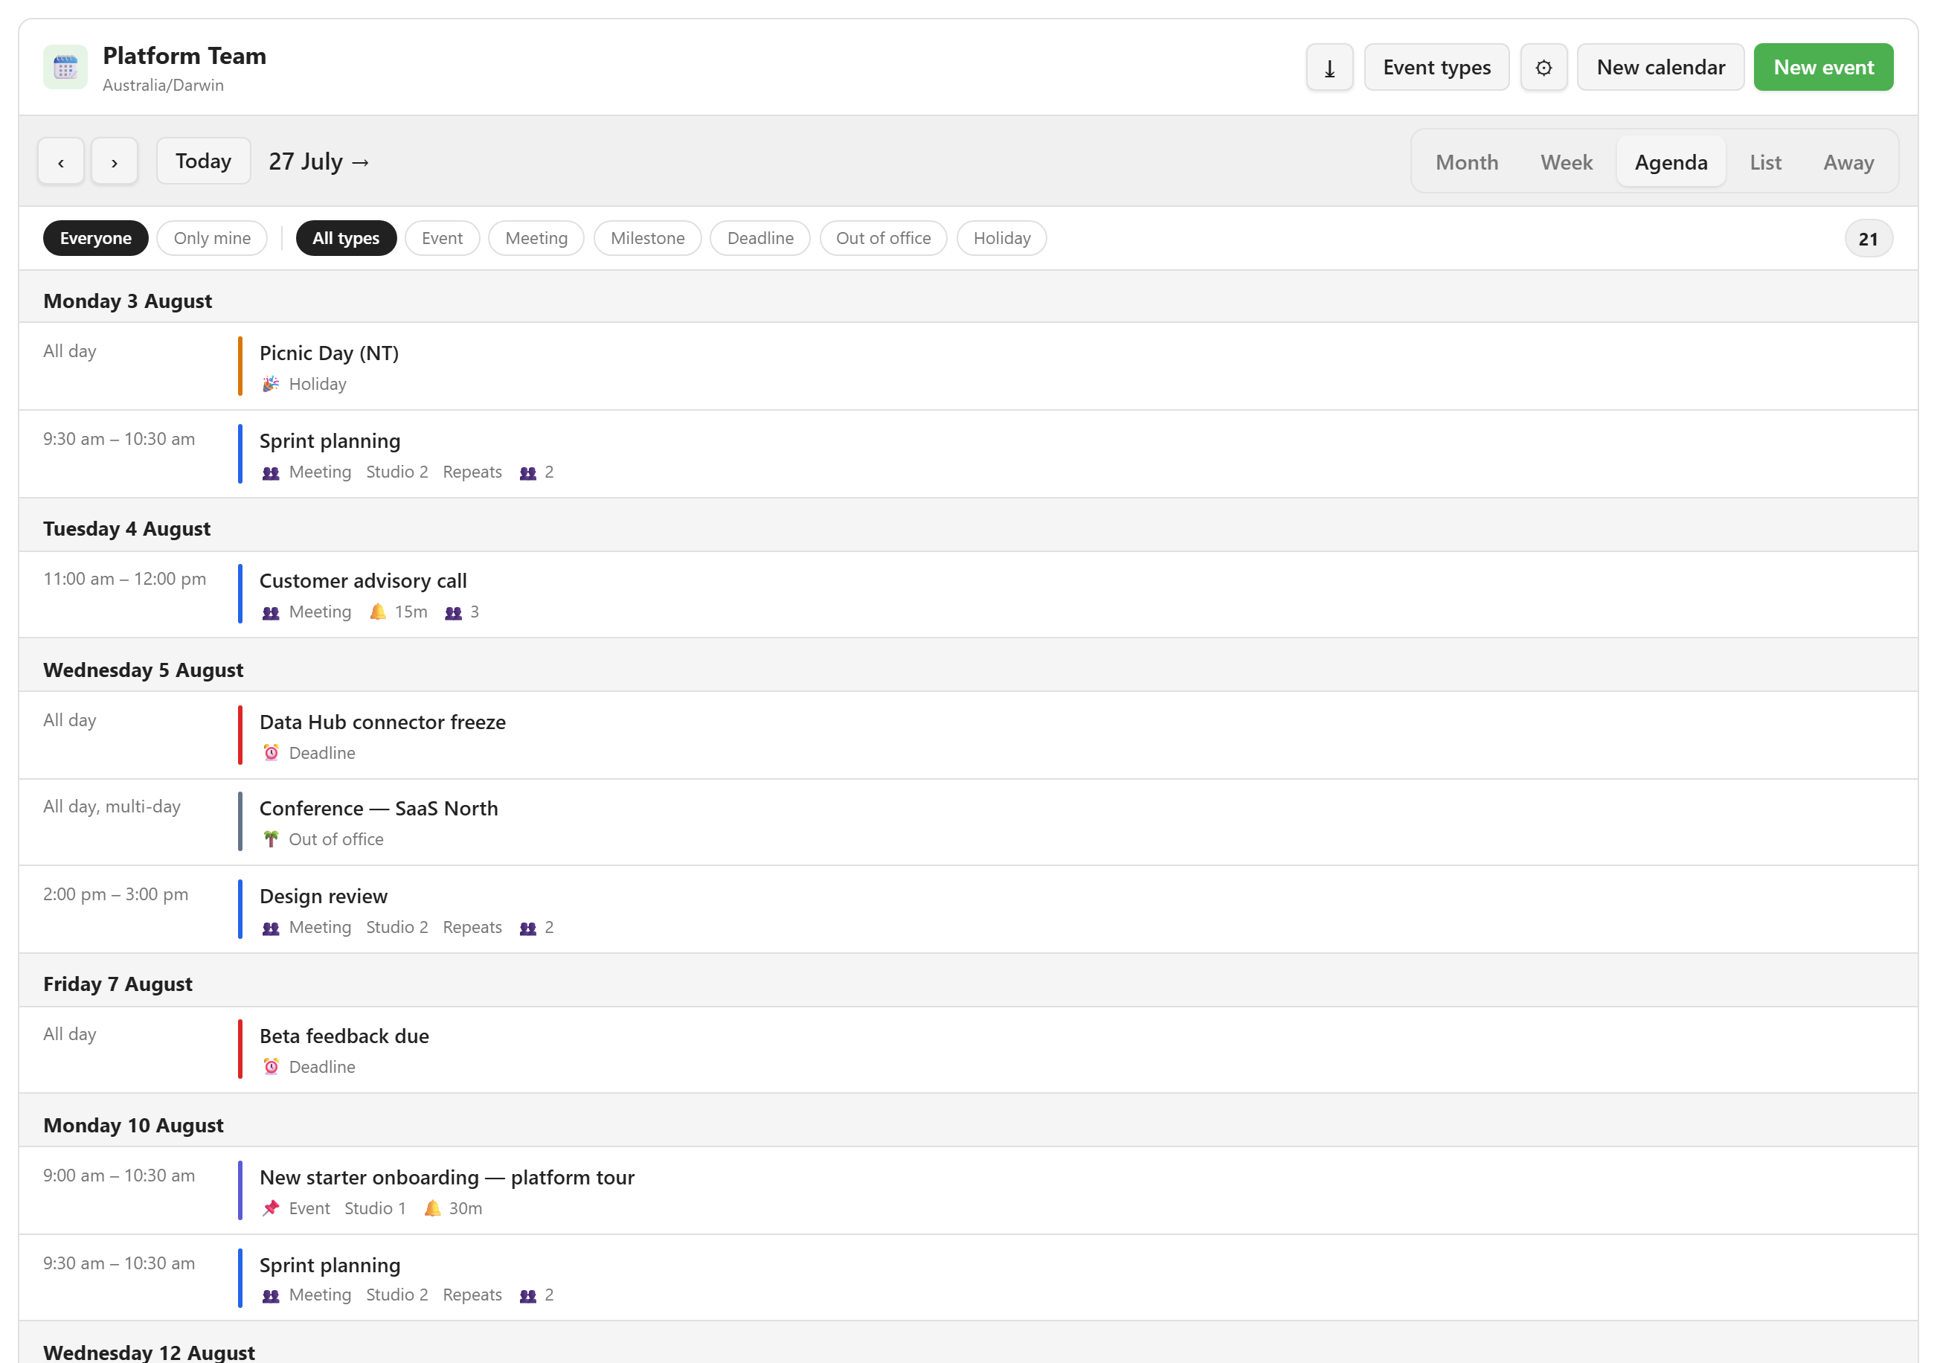This screenshot has width=1937, height=1363.
Task: Select the Everyone filter pill
Action: pos(95,238)
